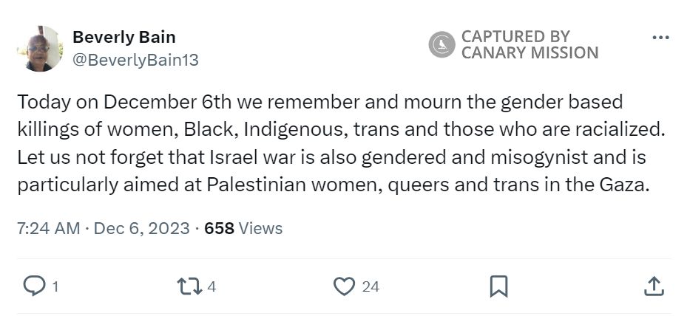The image size is (690, 316).
Task: Click the "CAPTURED BY CANARY MISSION" watermark text
Action: point(530,44)
